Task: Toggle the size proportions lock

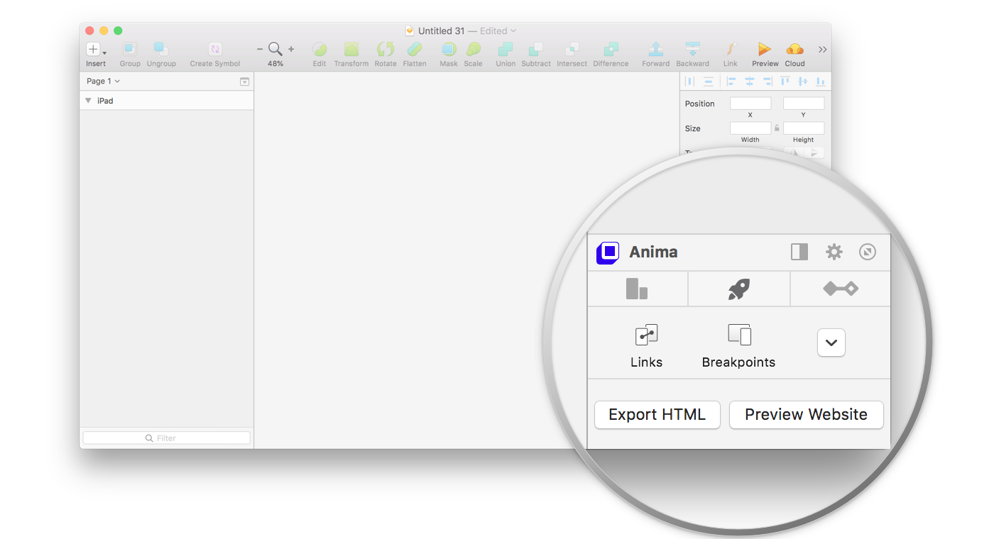Action: [x=777, y=128]
